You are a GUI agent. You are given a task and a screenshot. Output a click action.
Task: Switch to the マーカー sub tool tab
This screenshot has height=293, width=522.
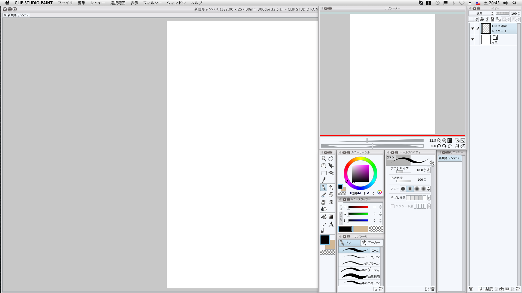coord(372,243)
